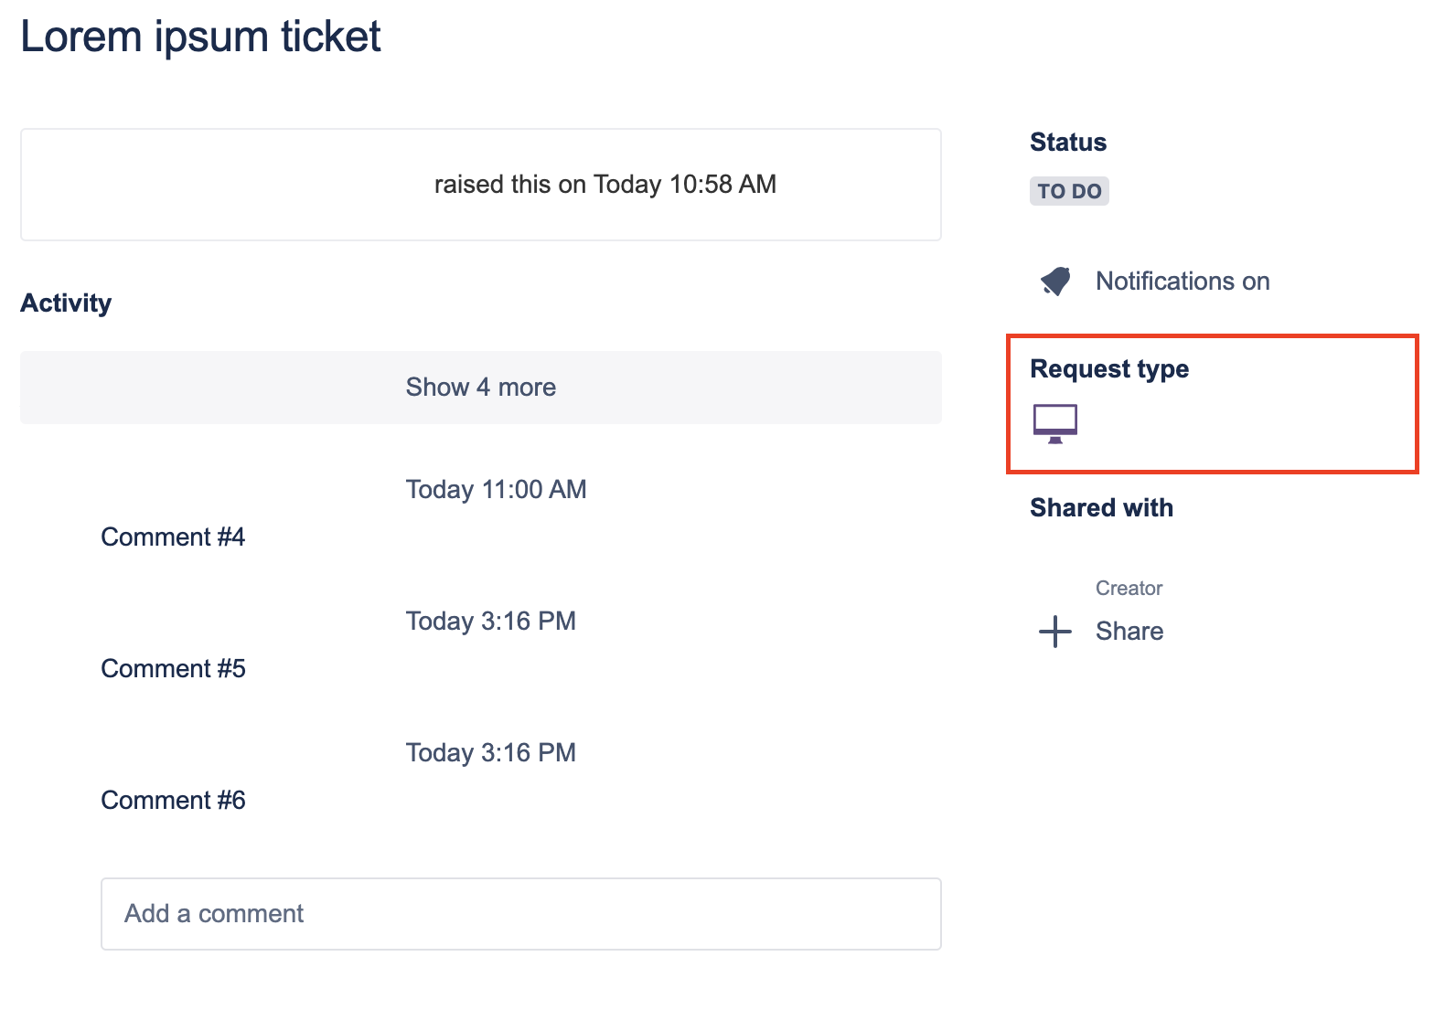Click the TO DO status badge
Viewport: 1434px width, 1031px height.
click(x=1069, y=191)
